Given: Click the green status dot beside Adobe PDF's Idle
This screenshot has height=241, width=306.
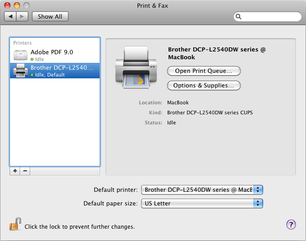Looking at the screenshot, I should click(32, 59).
